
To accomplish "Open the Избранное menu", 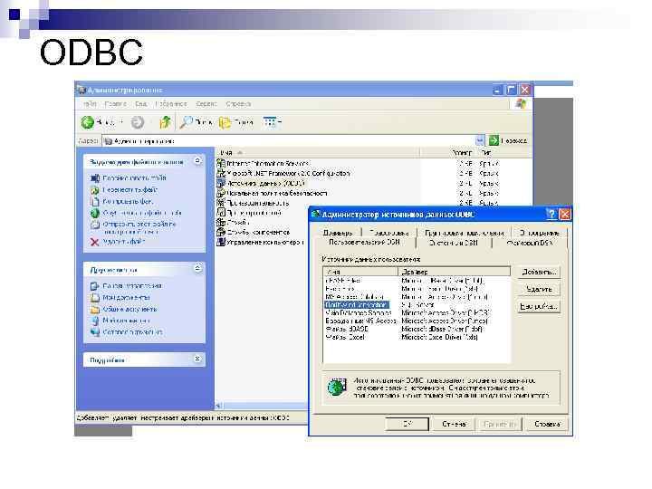I will tap(171, 103).
